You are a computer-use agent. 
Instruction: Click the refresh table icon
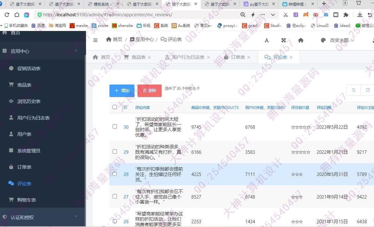tap(354, 90)
